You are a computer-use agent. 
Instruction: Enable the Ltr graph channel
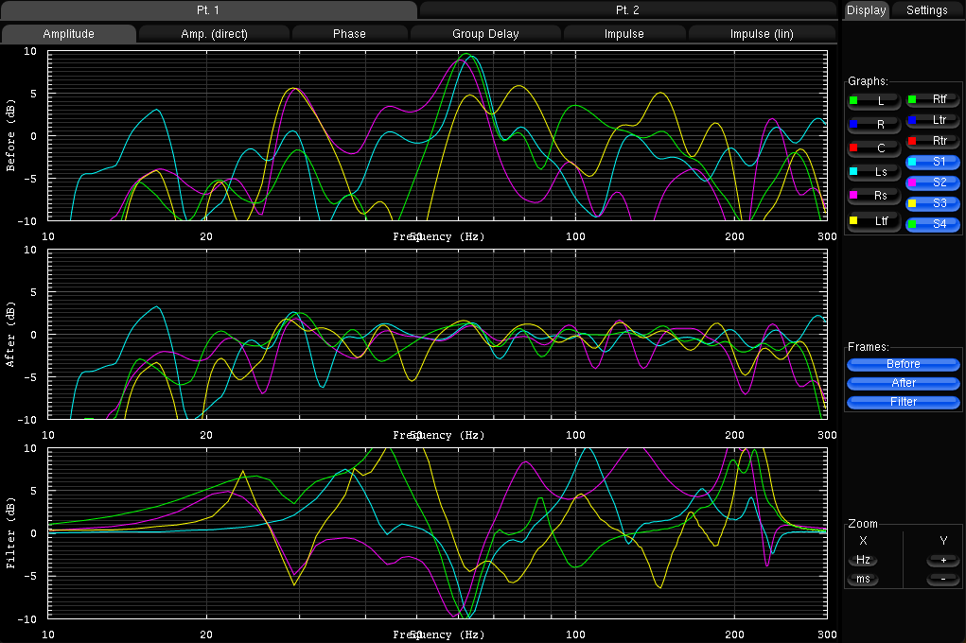point(933,120)
